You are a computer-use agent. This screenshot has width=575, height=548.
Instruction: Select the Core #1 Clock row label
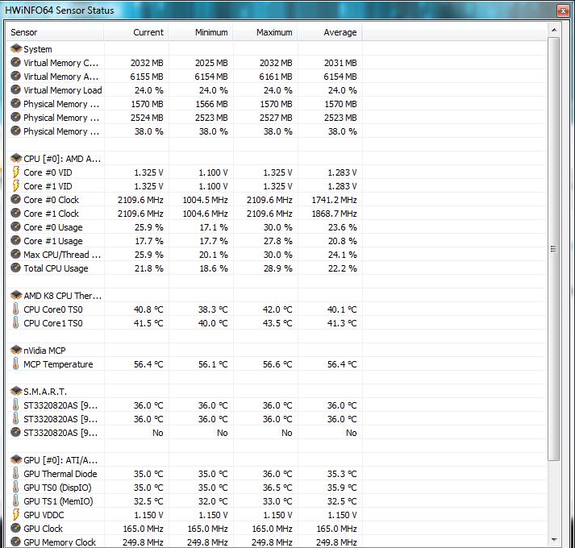(52, 214)
